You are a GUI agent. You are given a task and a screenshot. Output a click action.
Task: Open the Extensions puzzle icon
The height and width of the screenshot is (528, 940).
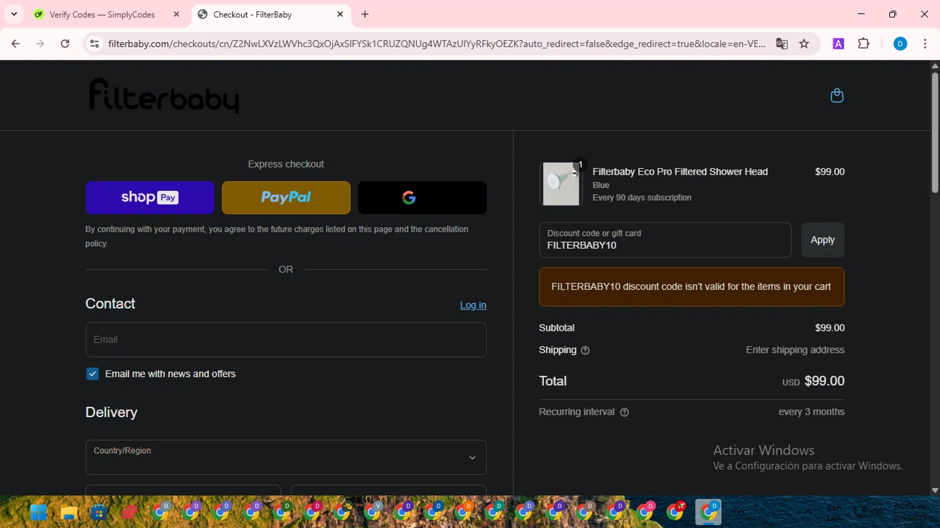click(864, 44)
